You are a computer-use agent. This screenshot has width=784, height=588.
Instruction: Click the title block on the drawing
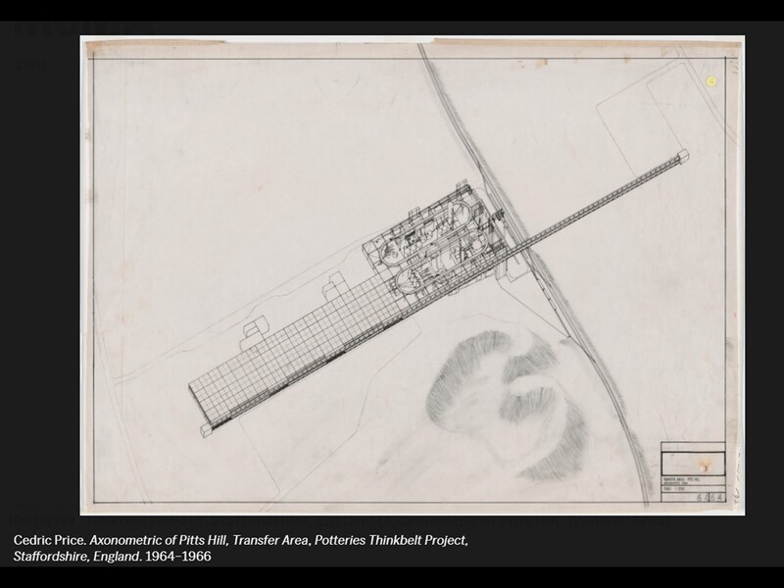[693, 472]
